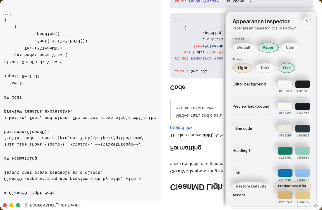The width and height of the screenshot is (322, 210).
Task: Choose the Heading 1 green swatch #117A5C
Action: pos(285,151)
